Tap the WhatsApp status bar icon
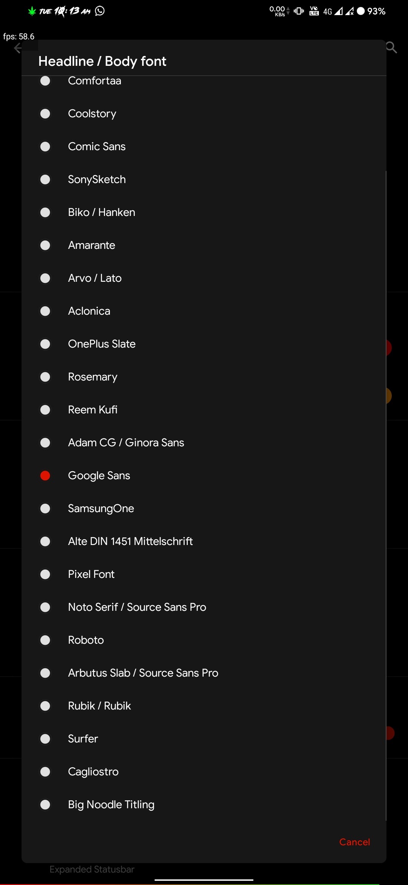 [x=100, y=11]
